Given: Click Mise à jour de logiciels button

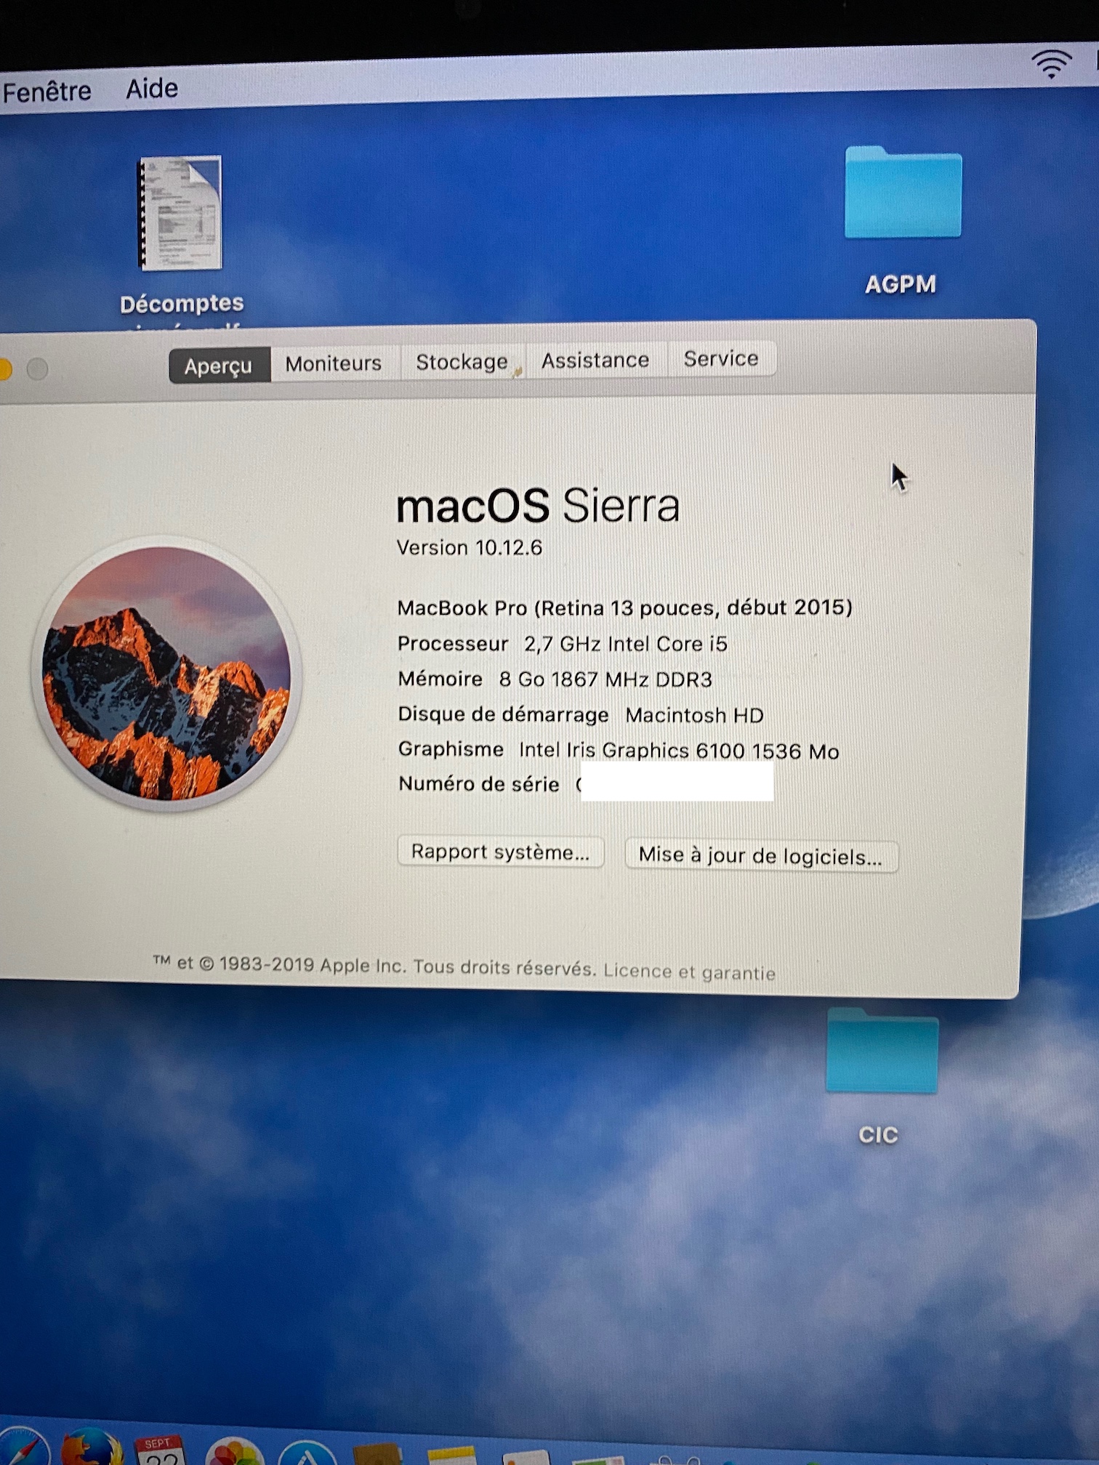Looking at the screenshot, I should pyautogui.click(x=761, y=856).
